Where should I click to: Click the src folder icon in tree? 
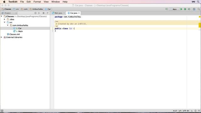coord(8,22)
